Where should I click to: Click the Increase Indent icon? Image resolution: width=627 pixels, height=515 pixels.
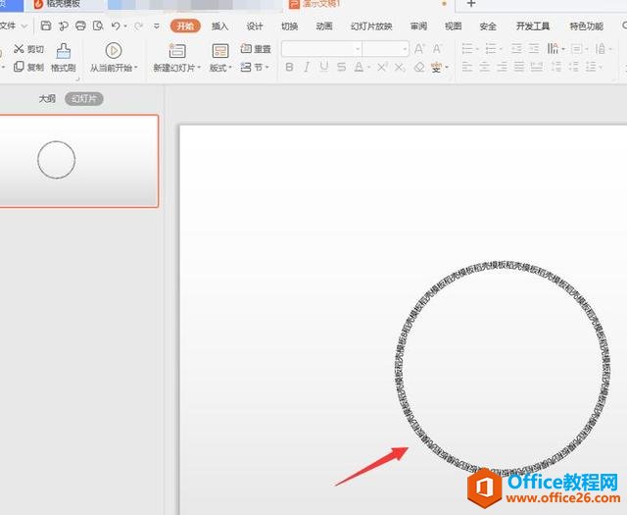tap(534, 49)
